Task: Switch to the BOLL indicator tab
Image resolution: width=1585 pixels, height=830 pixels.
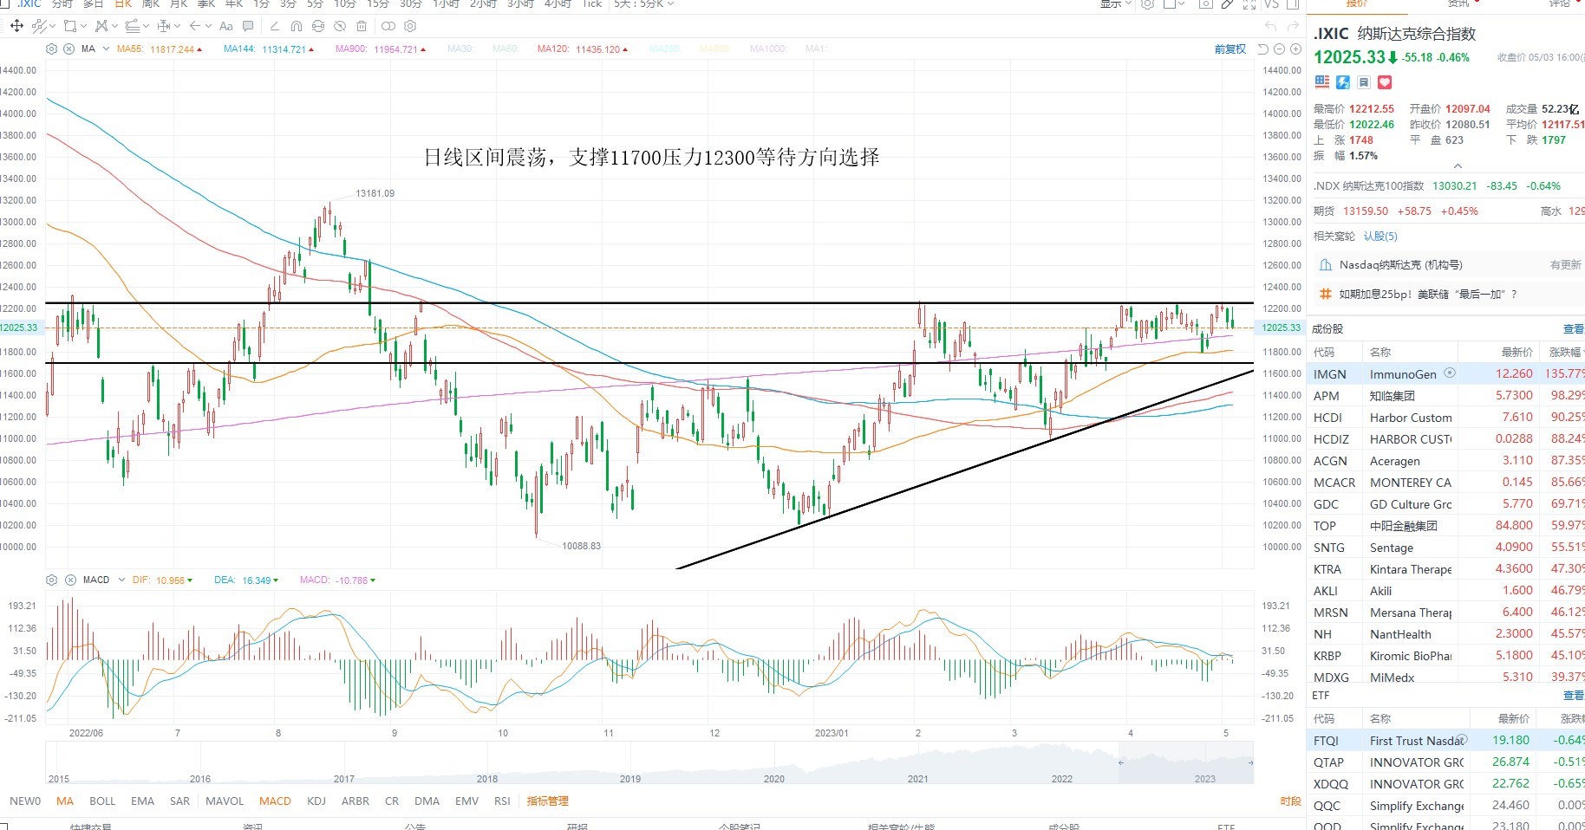Action: (102, 801)
